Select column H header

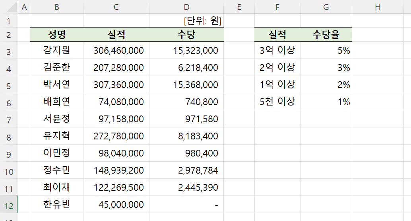(378, 7)
